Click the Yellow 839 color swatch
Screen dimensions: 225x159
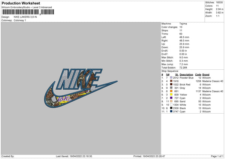coord(171,94)
